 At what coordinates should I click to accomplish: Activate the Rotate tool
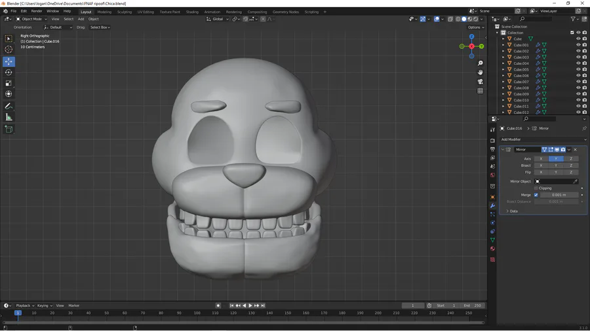tap(9, 73)
